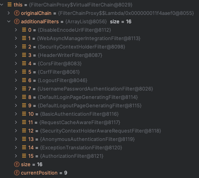Expand element 10 BasicAuthenticationFilter
The width and height of the screenshot is (199, 178).
(16, 114)
